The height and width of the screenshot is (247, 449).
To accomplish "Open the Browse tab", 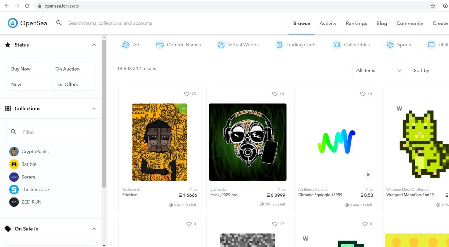I will 302,23.
